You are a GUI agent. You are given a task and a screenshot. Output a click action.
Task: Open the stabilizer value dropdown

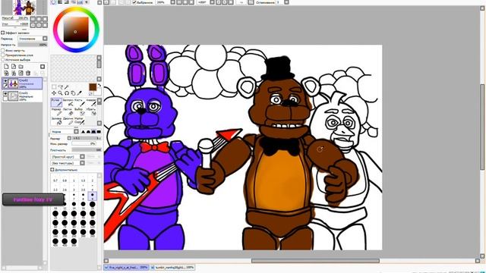[286, 2]
